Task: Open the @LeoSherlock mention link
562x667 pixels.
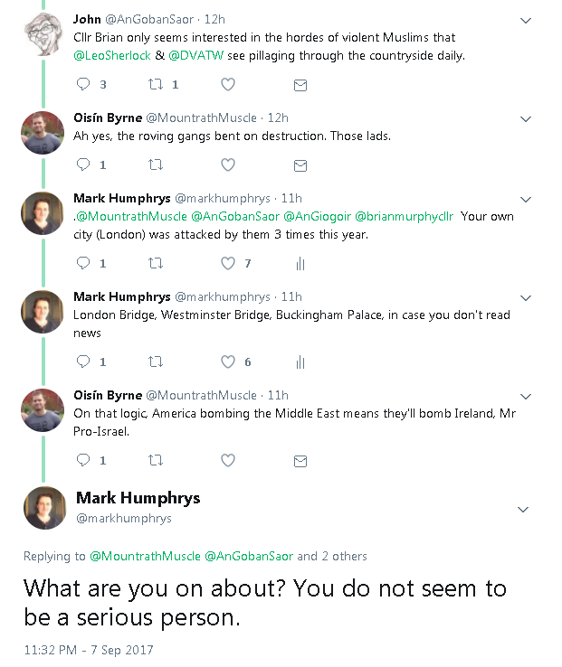Action: 110,56
